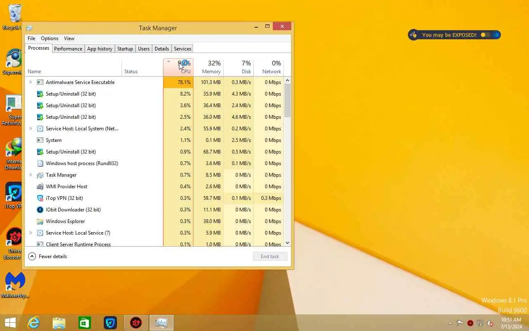This screenshot has width=529, height=331.
Task: Click the icon of the Setup/Uninstall row at 3.6% CPU
Action: [x=40, y=106]
